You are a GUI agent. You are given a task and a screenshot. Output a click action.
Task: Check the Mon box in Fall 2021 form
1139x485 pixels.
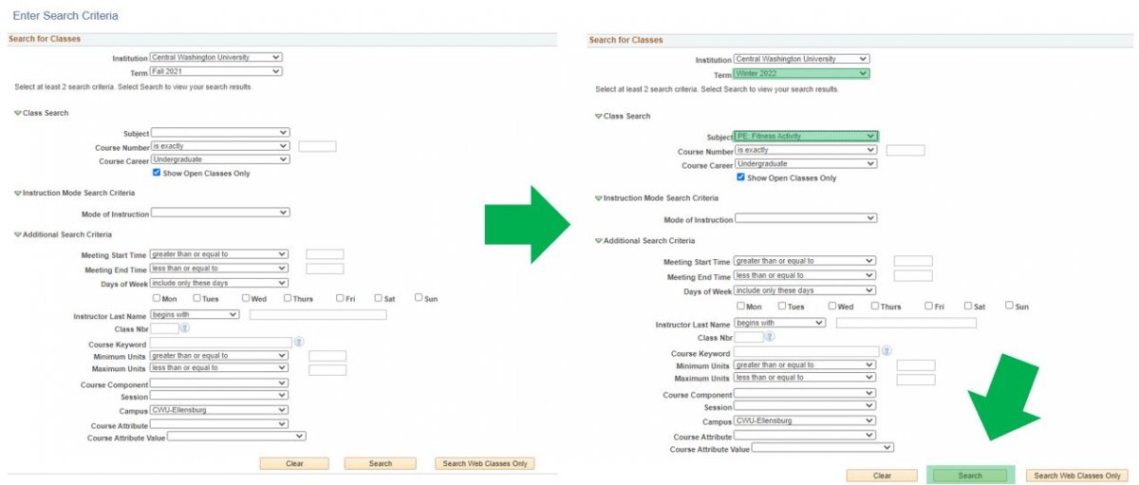coord(157,298)
